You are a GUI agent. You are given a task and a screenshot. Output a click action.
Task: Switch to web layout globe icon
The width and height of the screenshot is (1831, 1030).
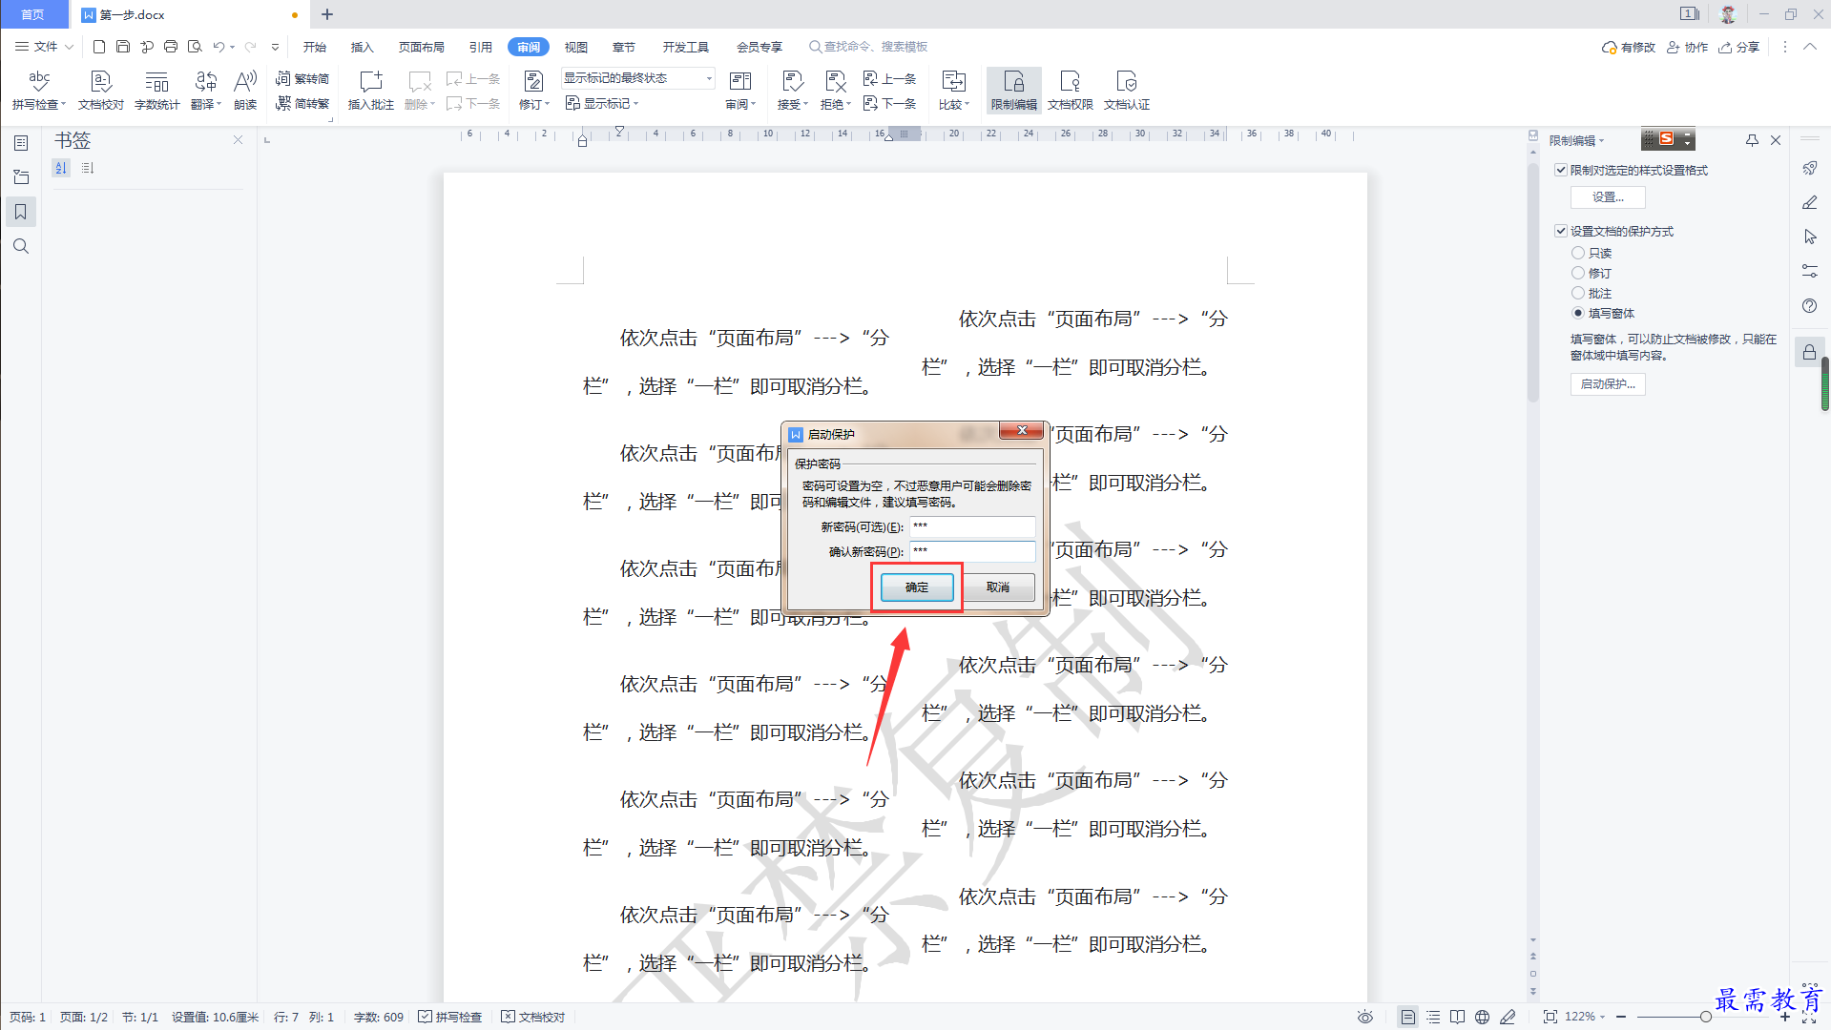coord(1482,1017)
